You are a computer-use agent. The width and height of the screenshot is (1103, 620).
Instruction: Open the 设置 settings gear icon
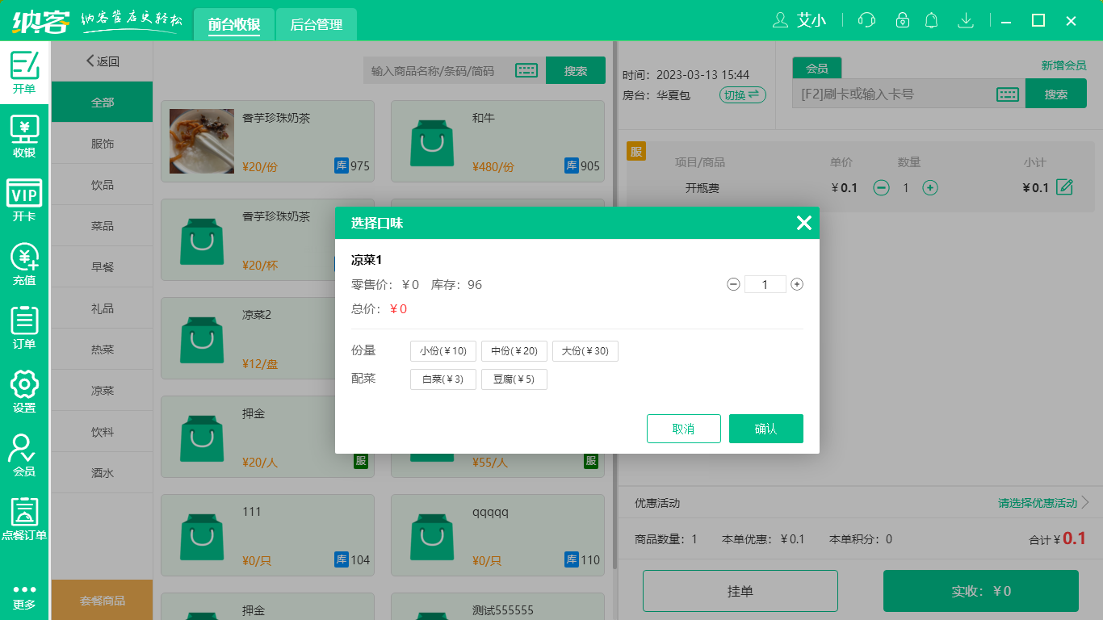click(24, 392)
